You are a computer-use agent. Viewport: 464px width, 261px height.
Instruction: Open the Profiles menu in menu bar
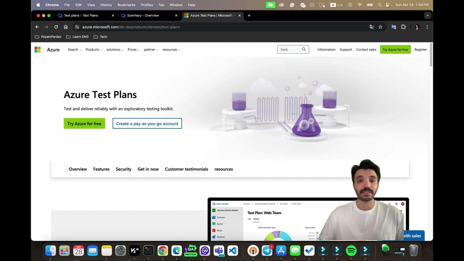pyautogui.click(x=147, y=5)
